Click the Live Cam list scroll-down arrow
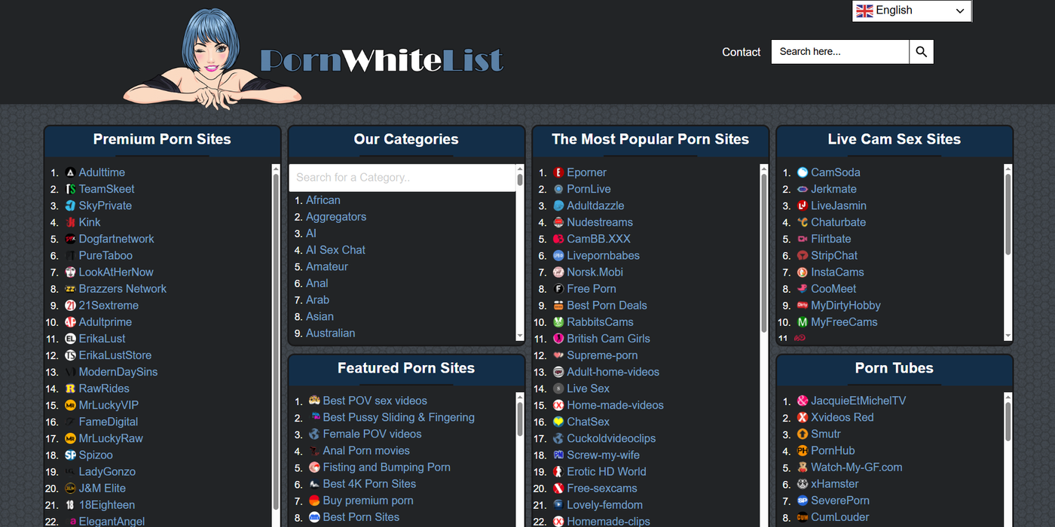The height and width of the screenshot is (527, 1055). [1008, 335]
